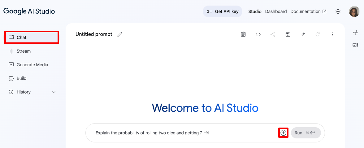
Task: Add media with the plus button
Action: (283, 133)
